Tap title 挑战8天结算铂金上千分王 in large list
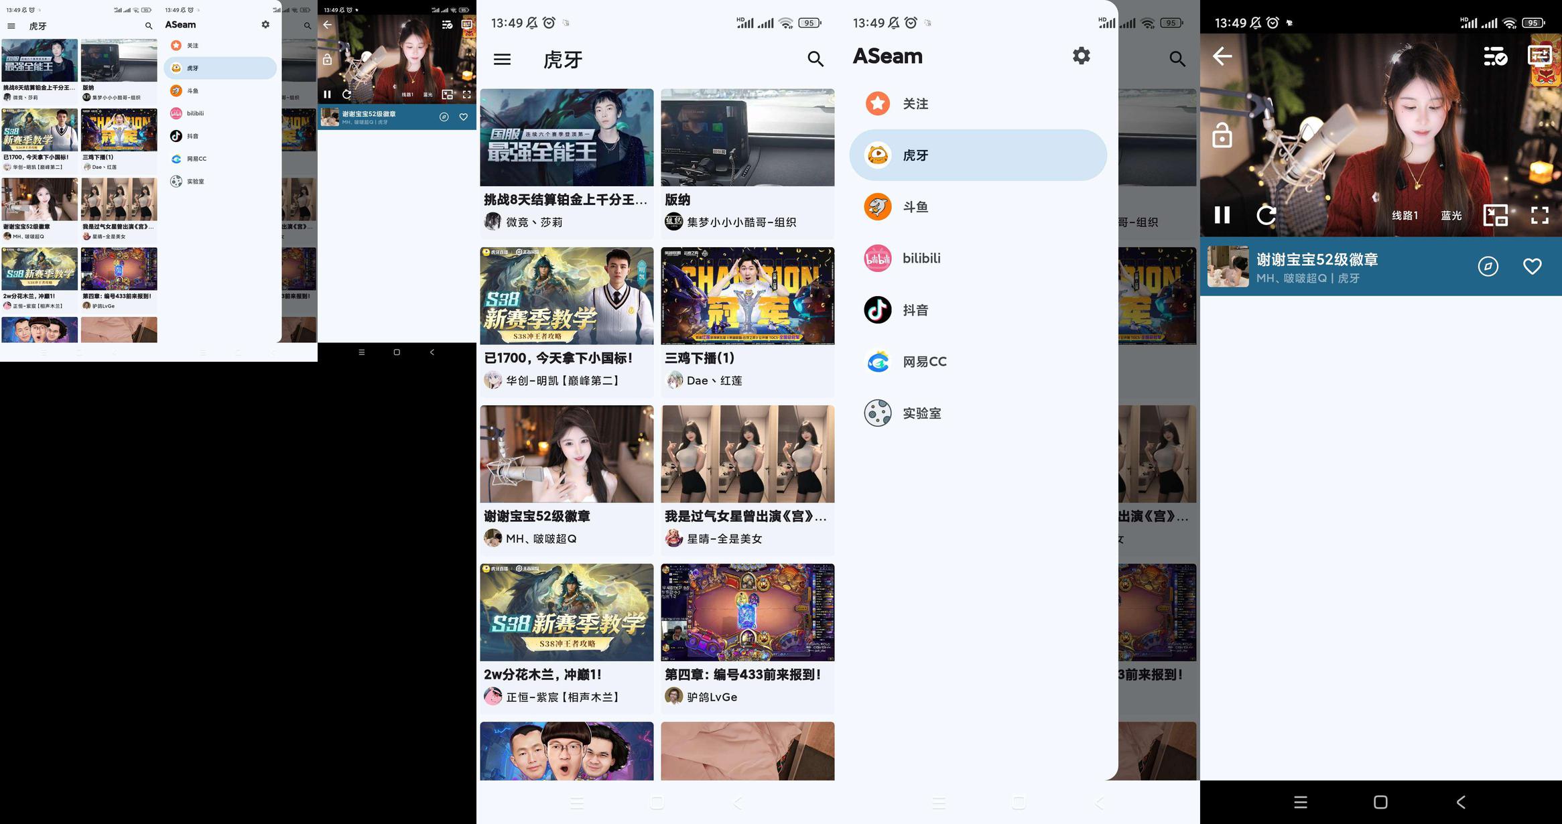 click(x=566, y=200)
